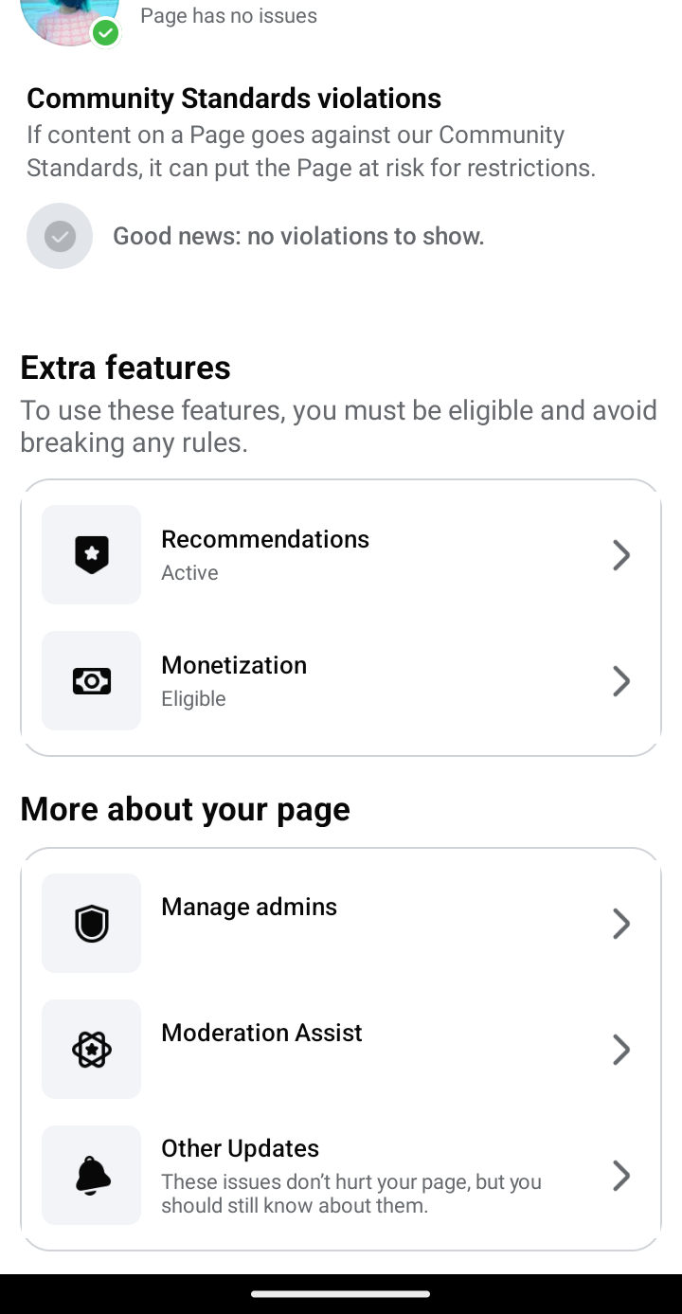Open the Moderation Assist text label
682x1314 pixels.
pyautogui.click(x=261, y=1033)
